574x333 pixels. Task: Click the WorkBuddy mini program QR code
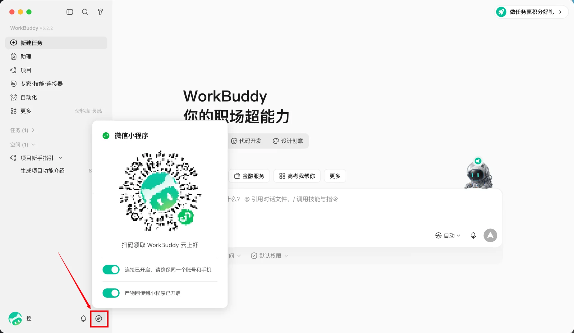160,191
